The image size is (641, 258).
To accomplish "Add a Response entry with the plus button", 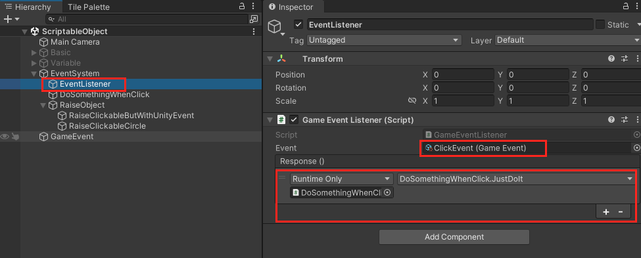I will point(606,212).
